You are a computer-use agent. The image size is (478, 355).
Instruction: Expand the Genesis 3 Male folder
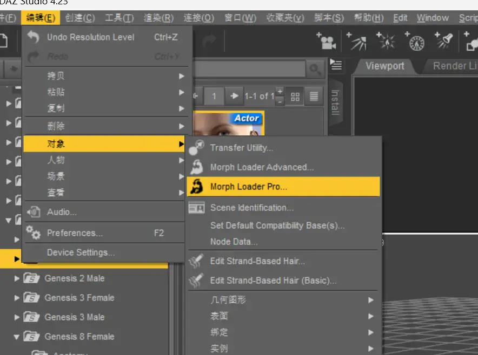(x=17, y=317)
